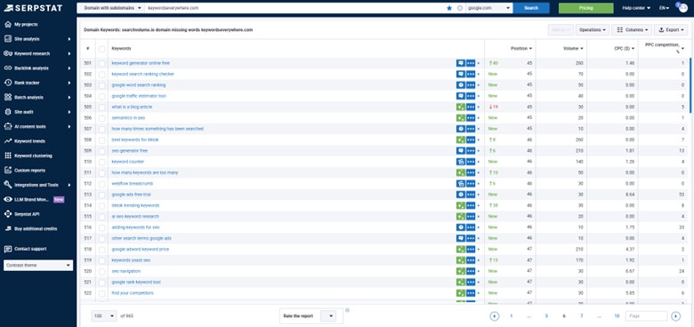
Task: Open the EN language dropdown
Action: 665,8
